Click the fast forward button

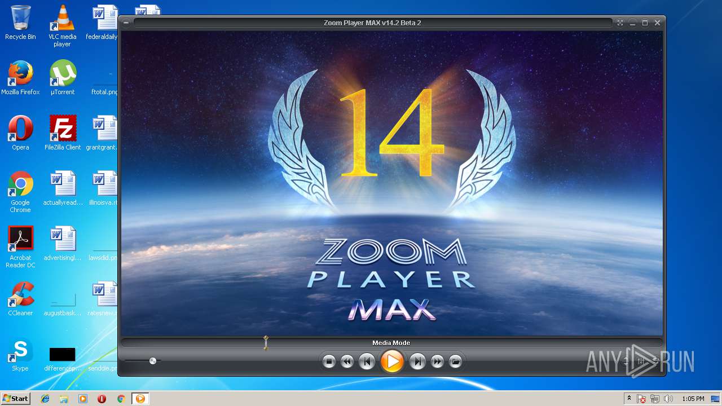(437, 361)
